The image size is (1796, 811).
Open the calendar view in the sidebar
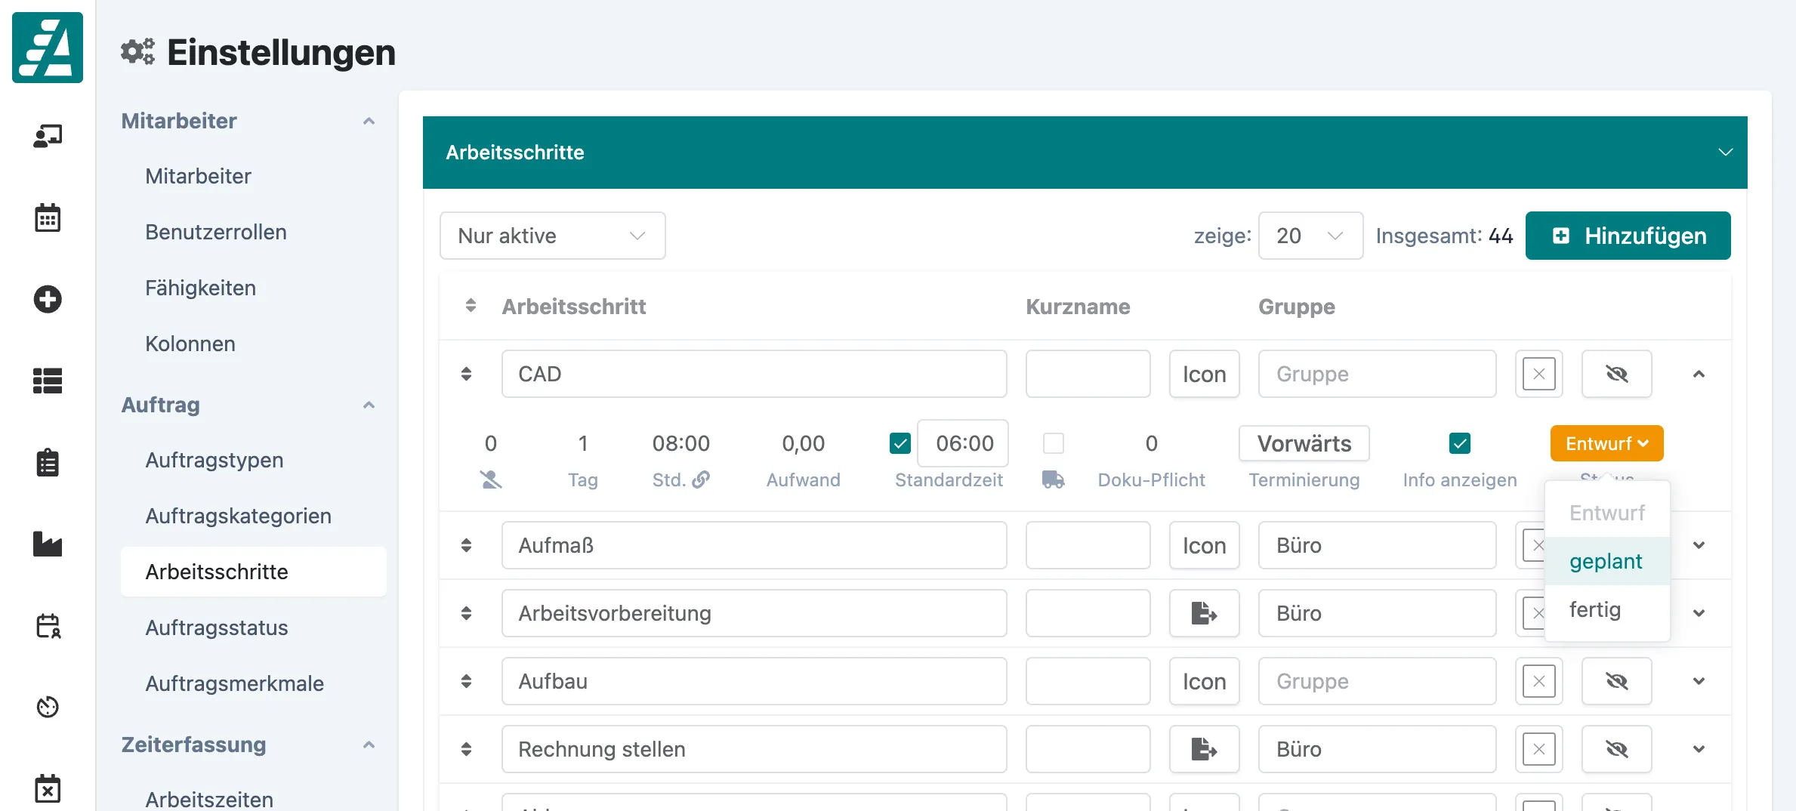48,217
